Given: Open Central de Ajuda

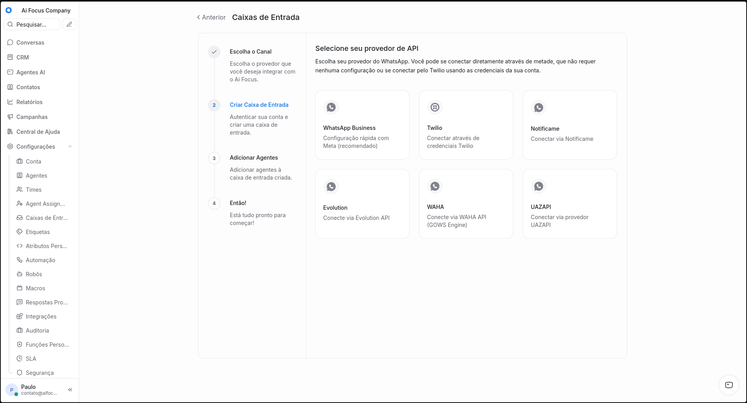Looking at the screenshot, I should pyautogui.click(x=38, y=131).
